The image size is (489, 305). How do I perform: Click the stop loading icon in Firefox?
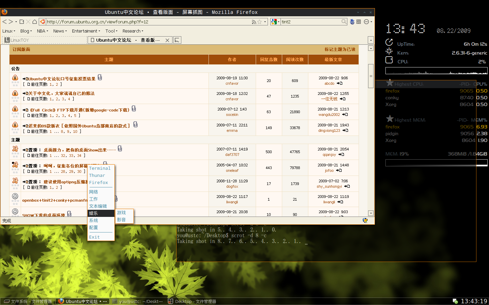click(x=28, y=22)
